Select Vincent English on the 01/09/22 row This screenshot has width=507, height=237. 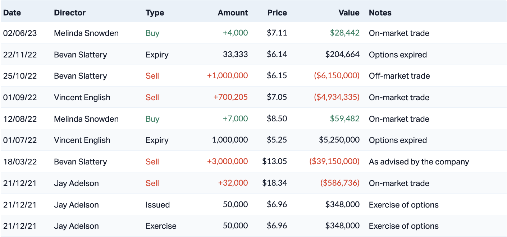[x=82, y=97]
